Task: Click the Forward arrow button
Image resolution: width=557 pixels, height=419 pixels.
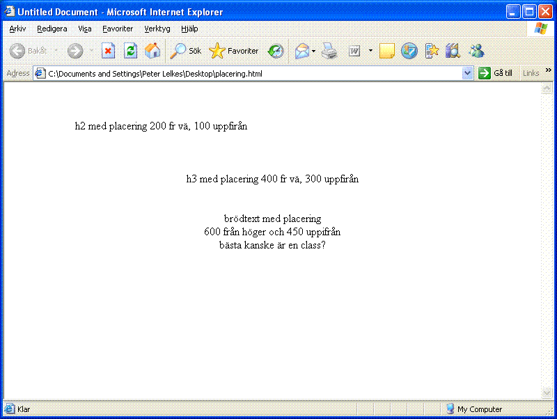Action: [75, 51]
